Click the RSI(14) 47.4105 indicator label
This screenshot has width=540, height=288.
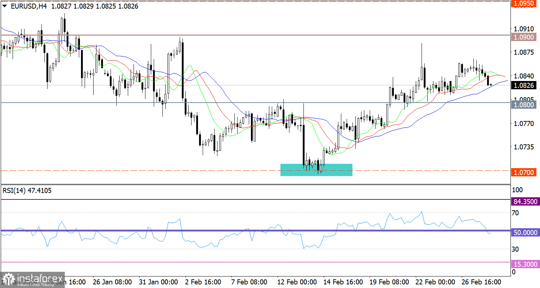27,190
